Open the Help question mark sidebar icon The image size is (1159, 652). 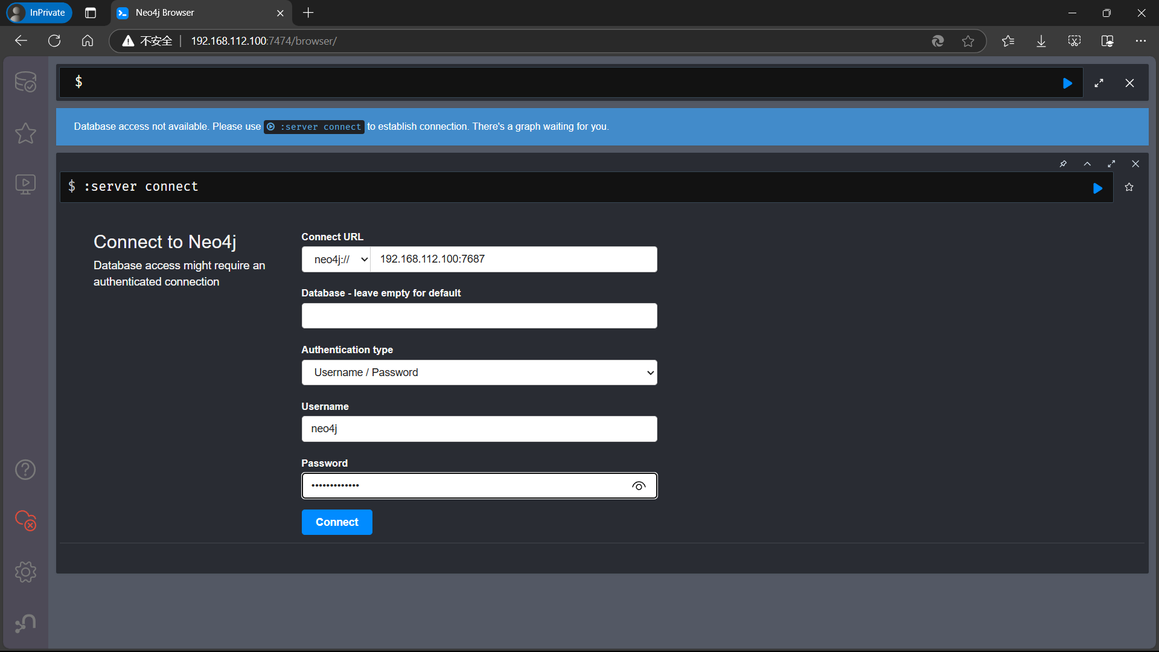[25, 470]
